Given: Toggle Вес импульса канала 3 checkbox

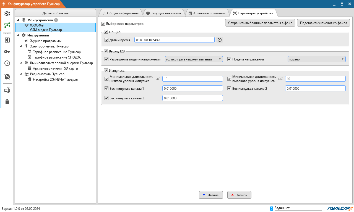Looking at the screenshot, I should [x=106, y=98].
